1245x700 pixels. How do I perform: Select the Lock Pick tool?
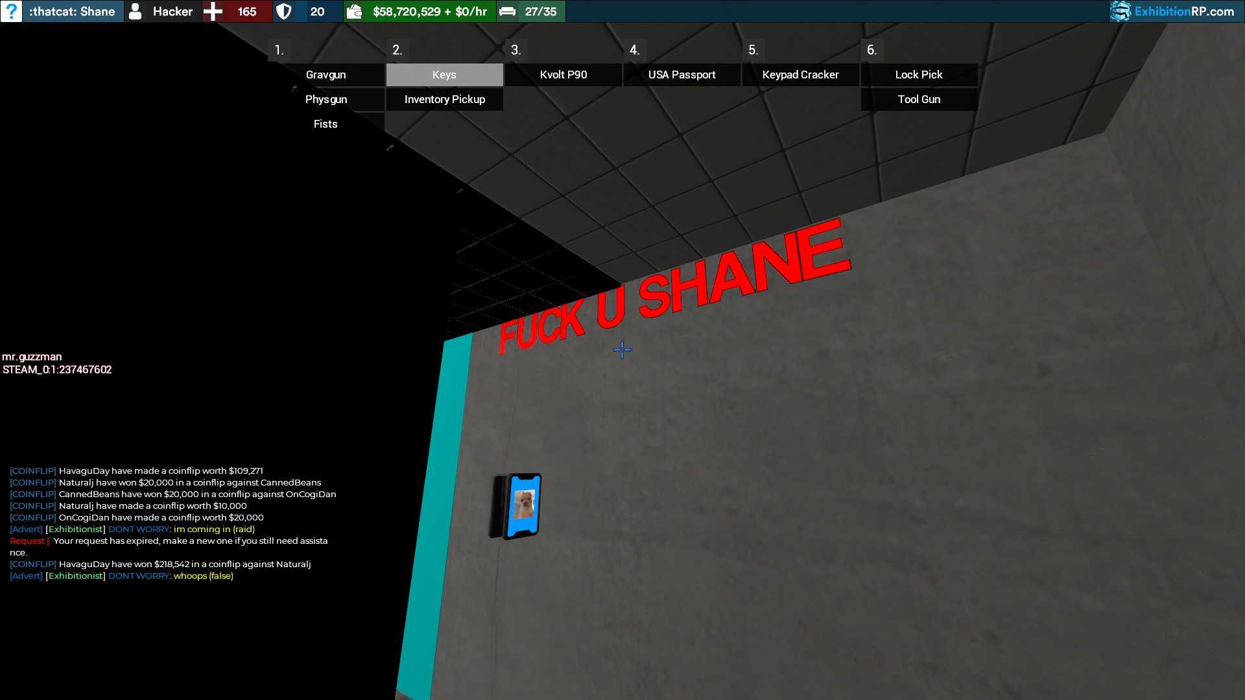click(919, 75)
